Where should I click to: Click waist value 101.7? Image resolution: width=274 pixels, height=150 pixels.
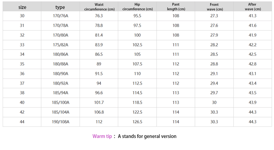[99, 102]
